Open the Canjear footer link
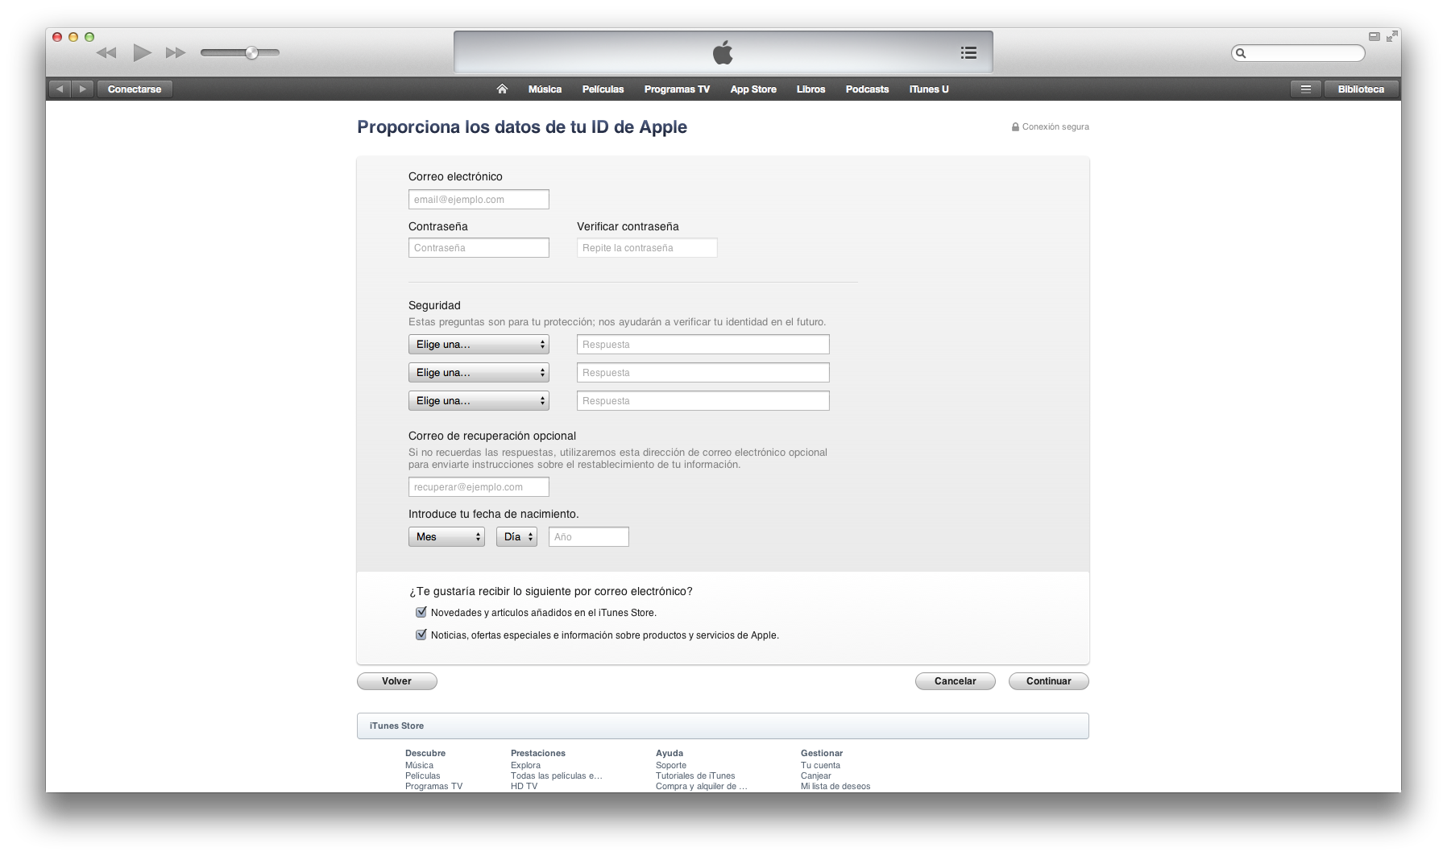The height and width of the screenshot is (856, 1447). coord(816,776)
